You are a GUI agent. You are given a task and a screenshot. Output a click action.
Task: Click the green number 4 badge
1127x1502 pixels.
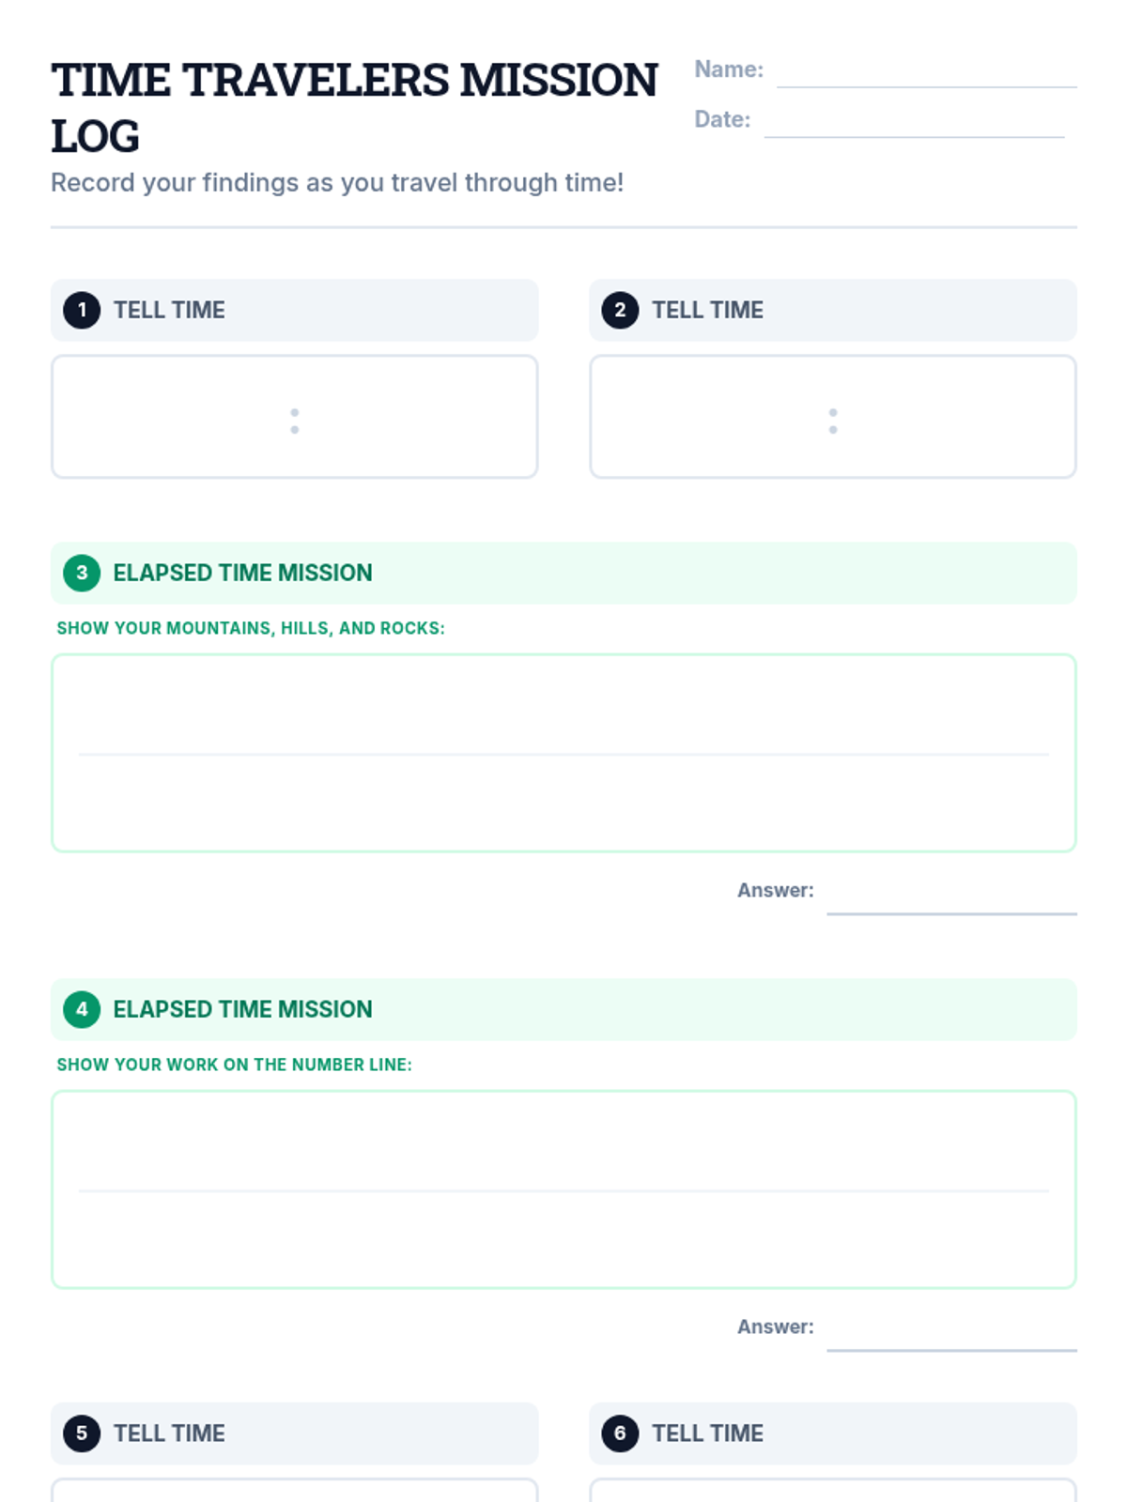(x=82, y=1009)
